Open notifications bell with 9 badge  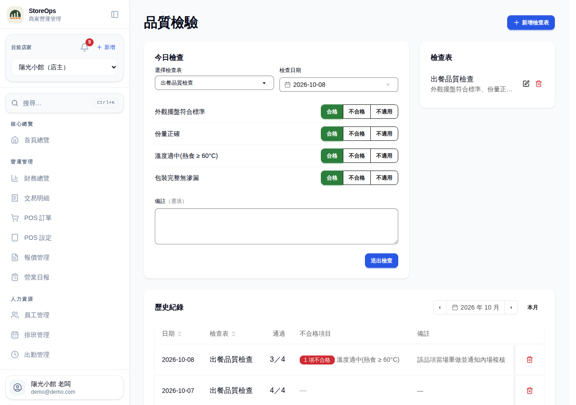[x=85, y=47]
